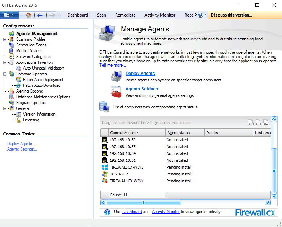Viewport: 282px width, 227px height.
Task: Click the Alerting Options envelope icon
Action: [x=12, y=91]
